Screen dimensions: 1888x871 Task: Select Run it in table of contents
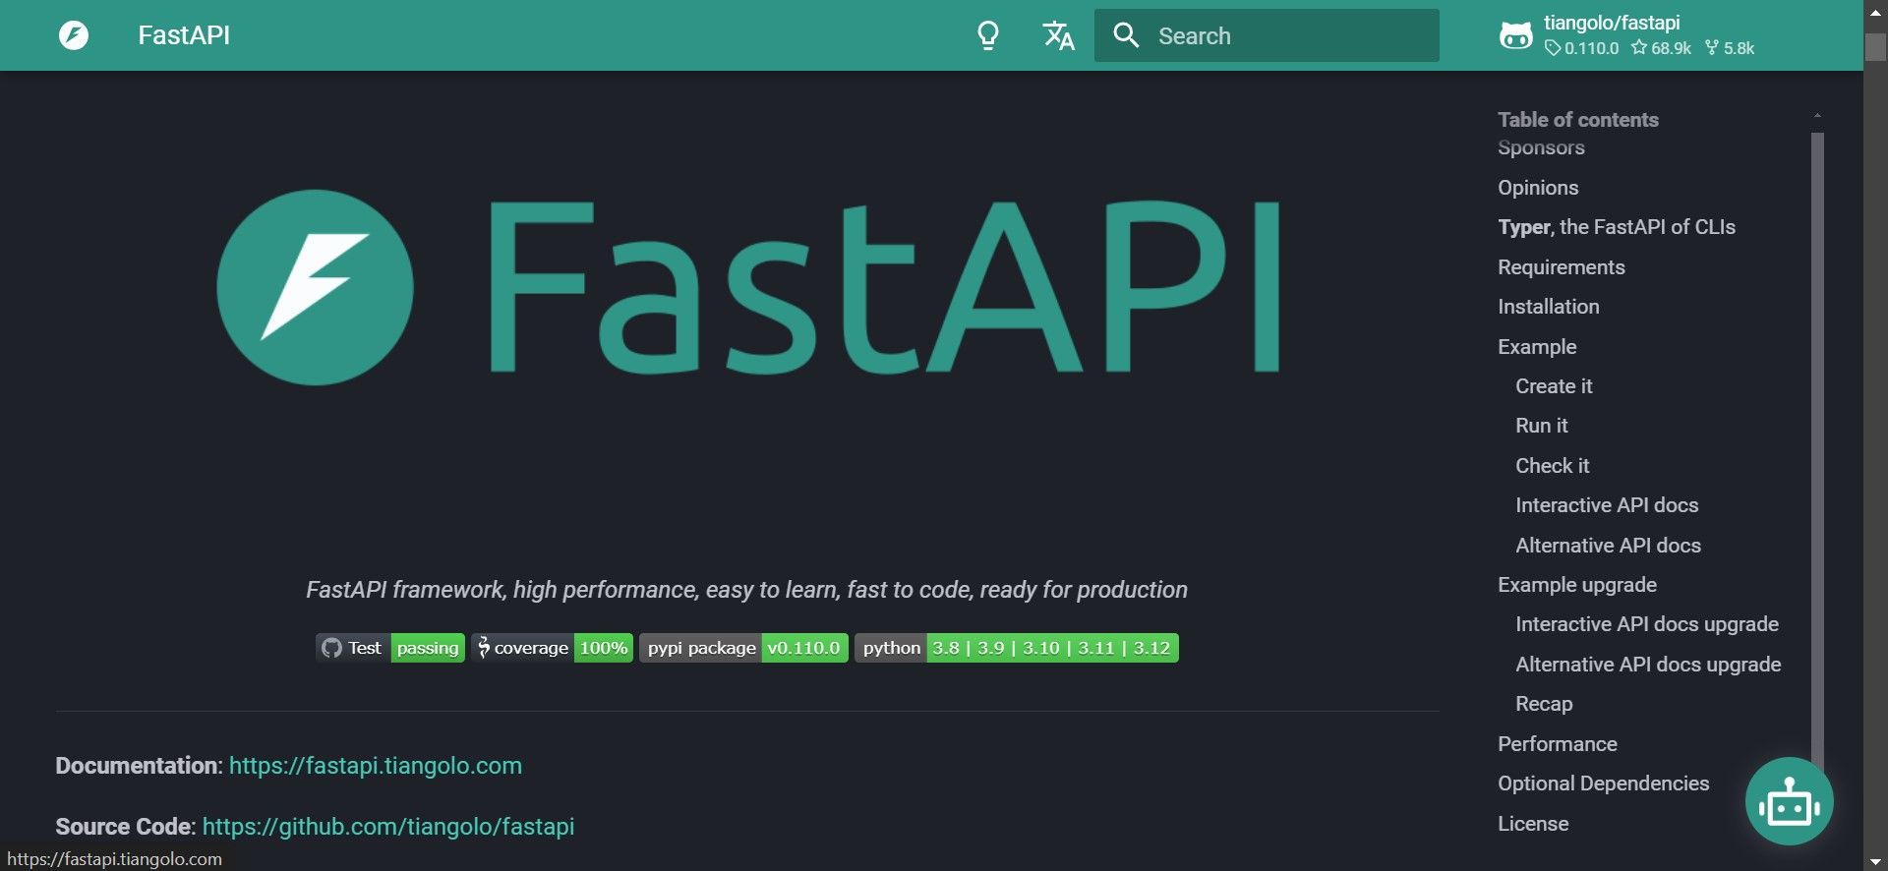tap(1542, 426)
